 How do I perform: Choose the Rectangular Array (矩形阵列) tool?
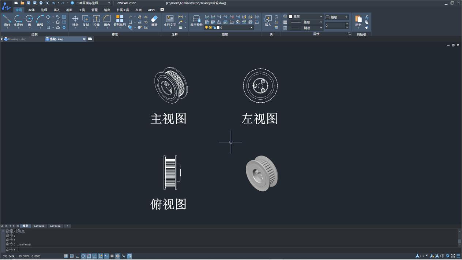click(x=120, y=21)
